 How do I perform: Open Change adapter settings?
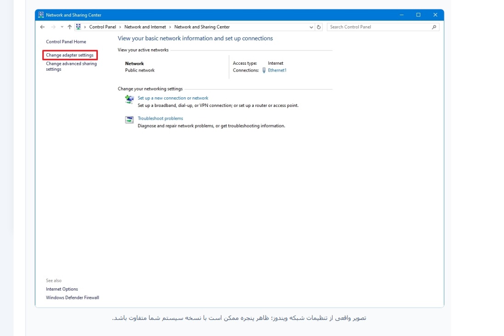70,55
